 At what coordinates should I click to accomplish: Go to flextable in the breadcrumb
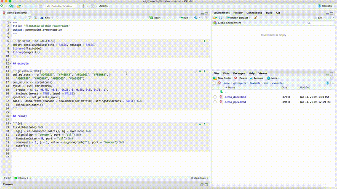coord(255,83)
